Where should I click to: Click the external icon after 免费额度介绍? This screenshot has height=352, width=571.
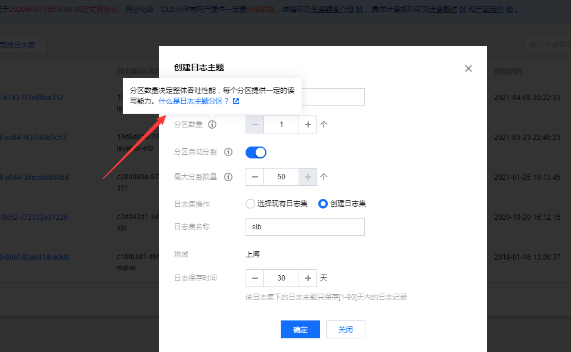tap(359, 10)
